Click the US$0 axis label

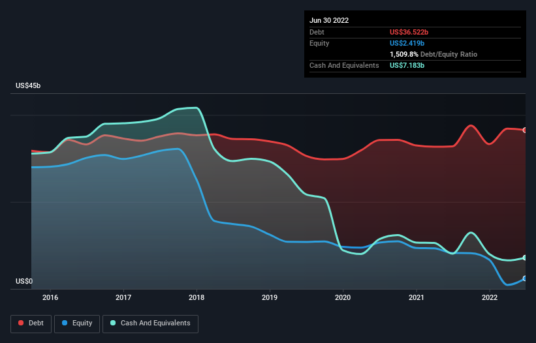click(x=24, y=281)
